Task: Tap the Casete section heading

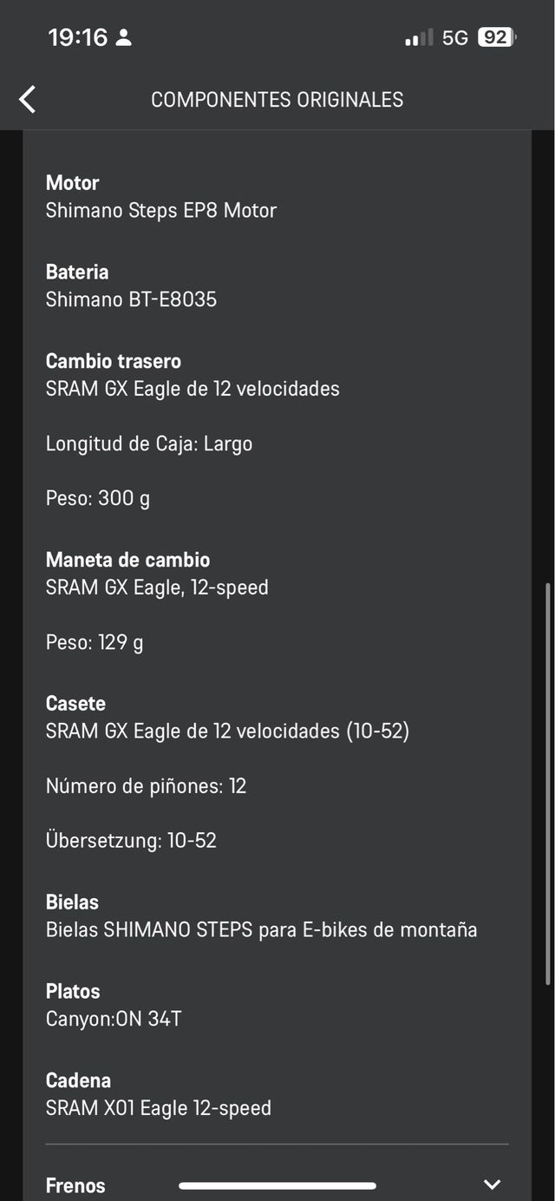Action: [x=75, y=704]
